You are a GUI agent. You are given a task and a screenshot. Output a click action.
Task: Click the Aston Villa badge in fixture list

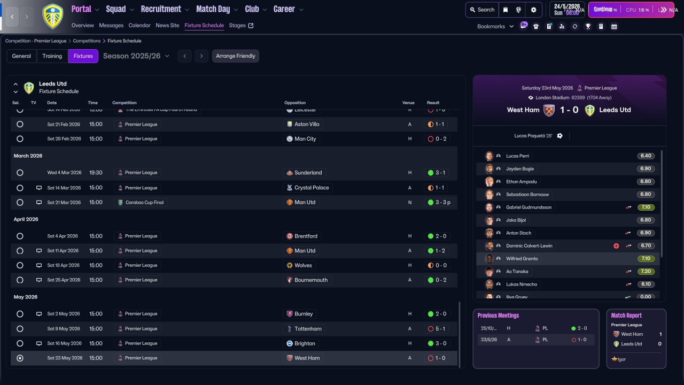[x=290, y=124]
